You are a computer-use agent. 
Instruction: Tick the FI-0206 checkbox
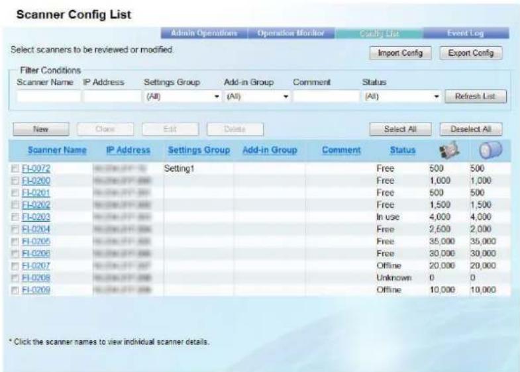point(15,254)
